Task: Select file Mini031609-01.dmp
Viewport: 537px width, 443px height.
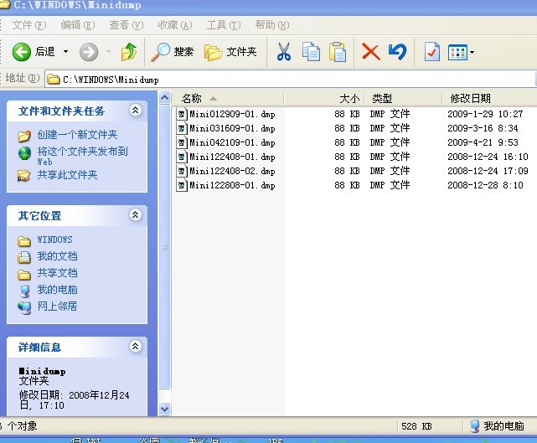Action: [232, 128]
